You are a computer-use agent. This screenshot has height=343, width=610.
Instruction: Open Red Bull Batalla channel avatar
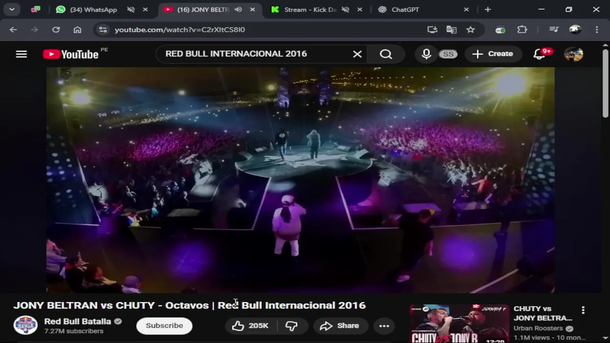click(x=25, y=325)
